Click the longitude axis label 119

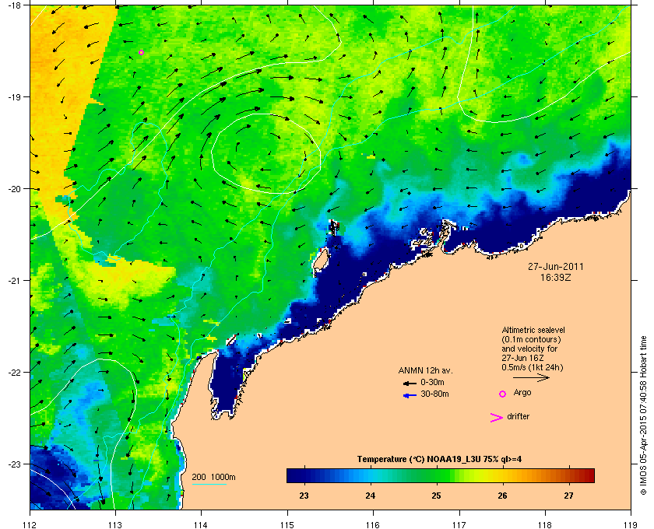(x=631, y=524)
